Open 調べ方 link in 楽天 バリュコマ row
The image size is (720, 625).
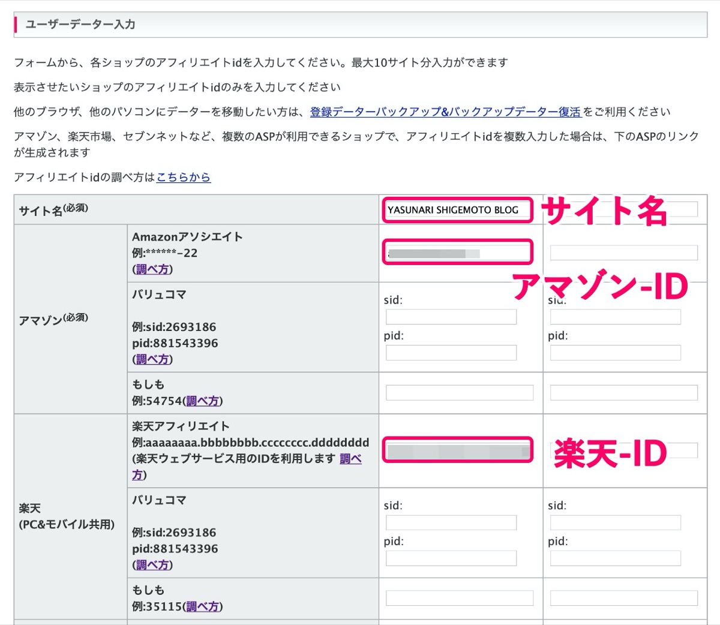pos(152,565)
